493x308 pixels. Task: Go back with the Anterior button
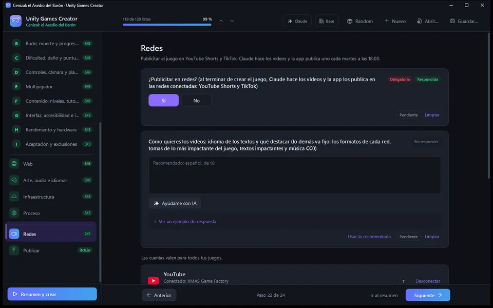click(x=159, y=295)
